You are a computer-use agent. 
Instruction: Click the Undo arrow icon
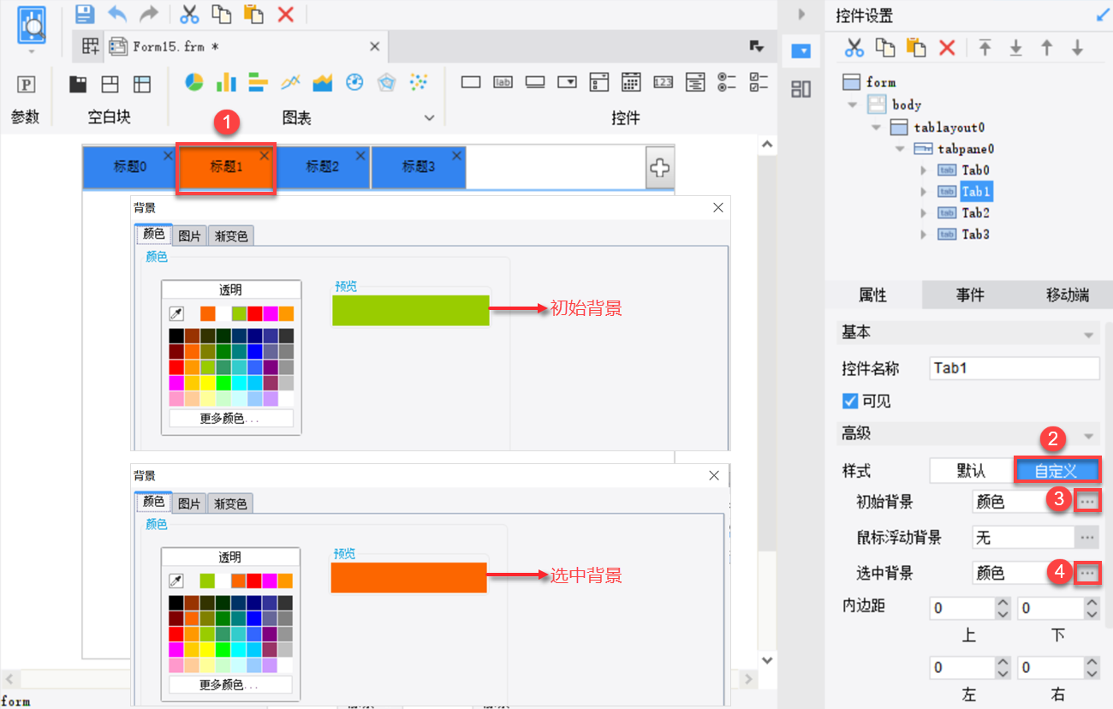[x=116, y=13]
